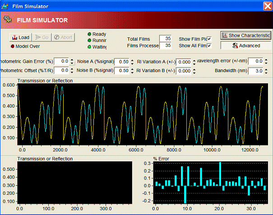The height and width of the screenshot is (215, 273).
Task: Click the Photometric Gain Error input field
Action: [x=61, y=61]
